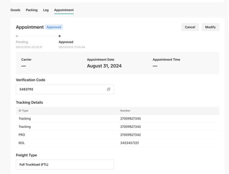Click the Pending step circle marker

[x=17, y=36]
